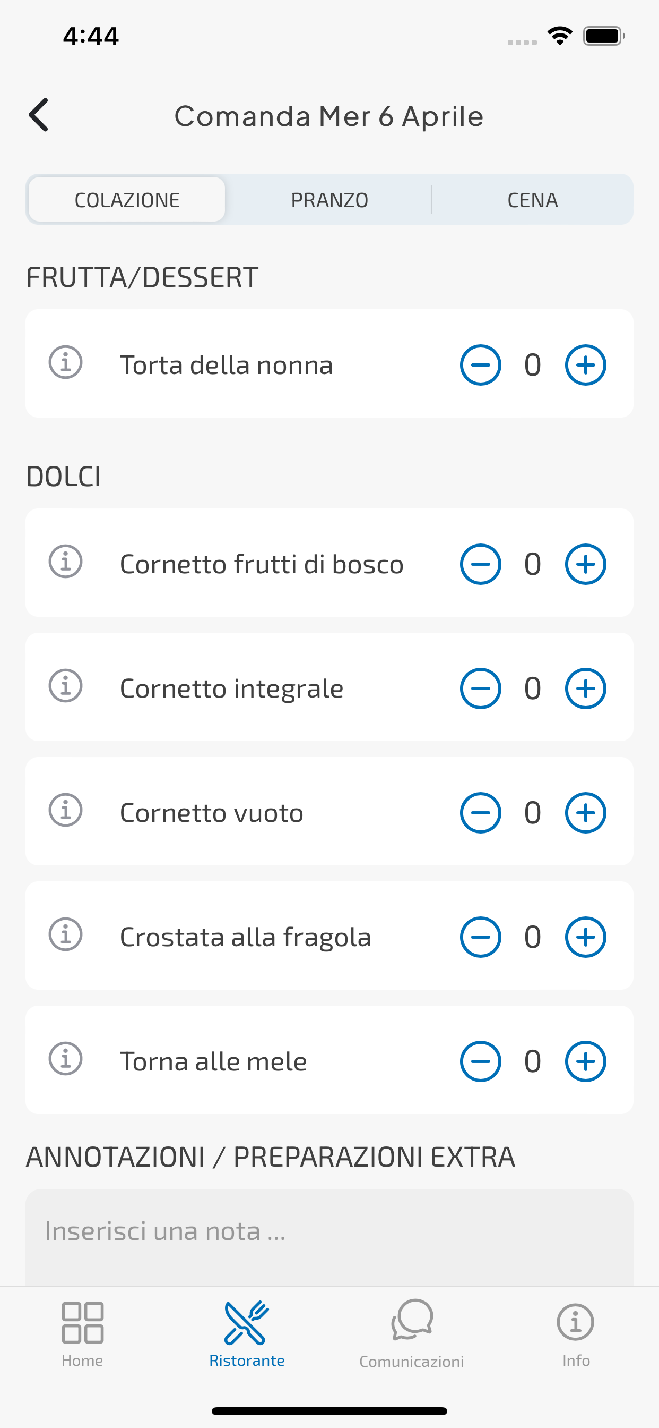Decrease Cornetto integrale quantity
This screenshot has height=1428, width=659.
pyautogui.click(x=480, y=688)
